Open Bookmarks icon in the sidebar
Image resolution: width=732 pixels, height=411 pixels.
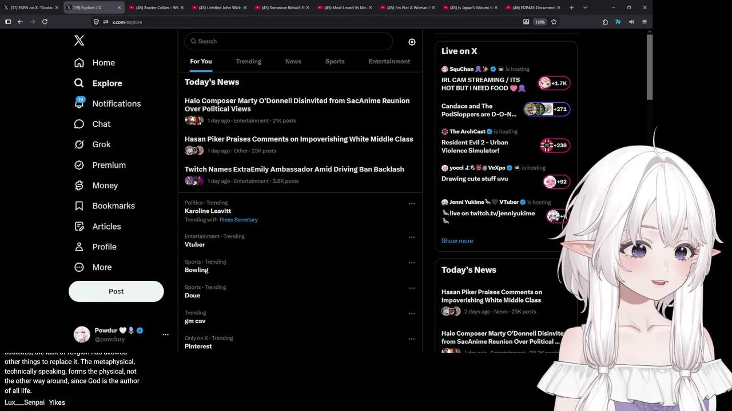[79, 206]
